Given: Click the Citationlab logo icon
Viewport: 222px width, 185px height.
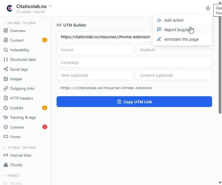Looking at the screenshot, I should click(x=10, y=8).
